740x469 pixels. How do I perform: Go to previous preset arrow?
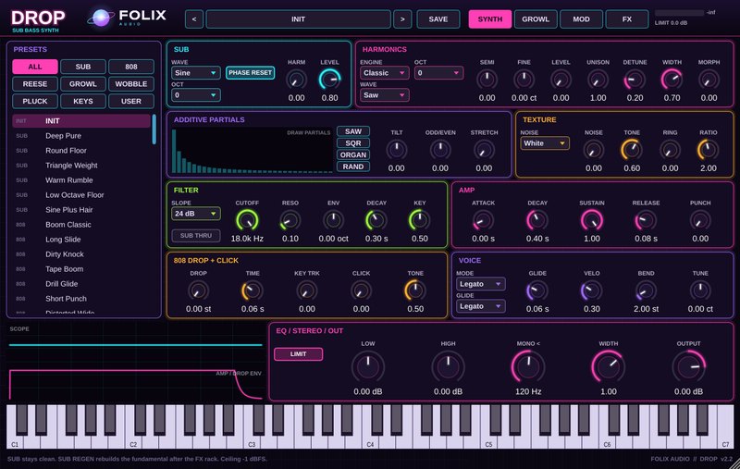click(x=194, y=19)
